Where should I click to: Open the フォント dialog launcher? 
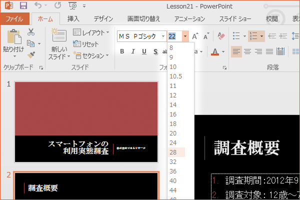224,68
